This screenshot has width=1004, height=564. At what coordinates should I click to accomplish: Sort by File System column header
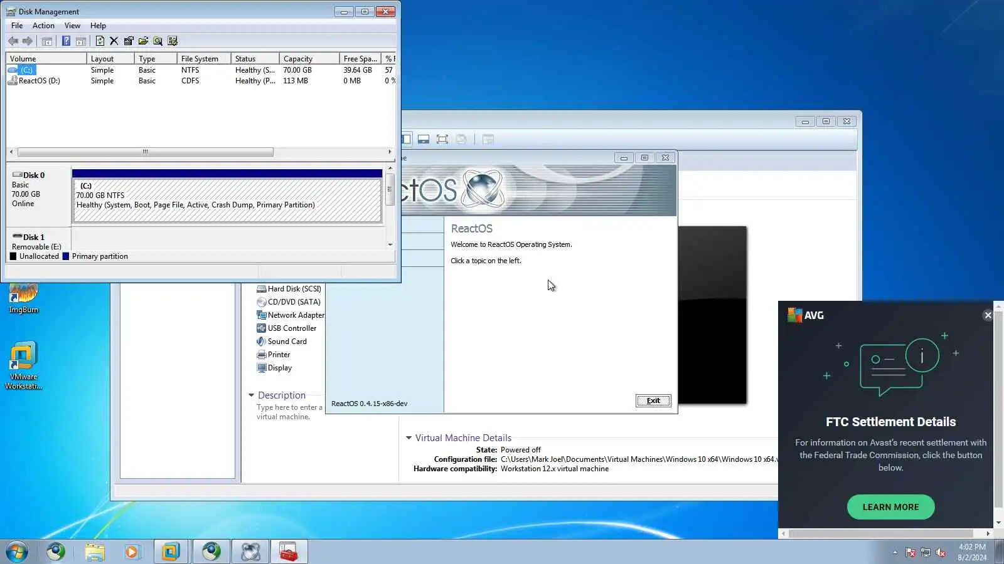[204, 58]
